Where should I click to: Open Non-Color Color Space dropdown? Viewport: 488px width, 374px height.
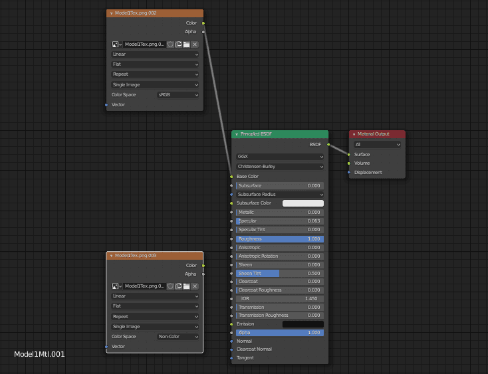tap(178, 337)
